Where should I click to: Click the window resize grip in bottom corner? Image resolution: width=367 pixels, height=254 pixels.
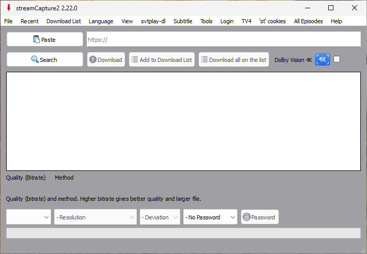click(363, 250)
